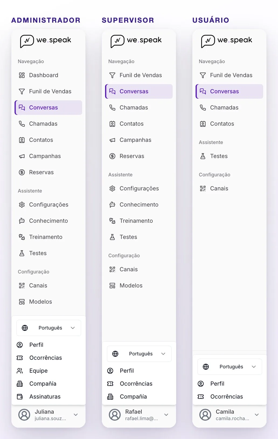
Task: Click Camila user avatar
Action: [x=205, y=415]
